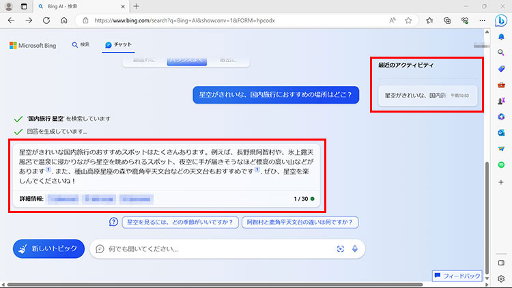Select the チャット tab
This screenshot has height=288, width=512.
[x=119, y=45]
